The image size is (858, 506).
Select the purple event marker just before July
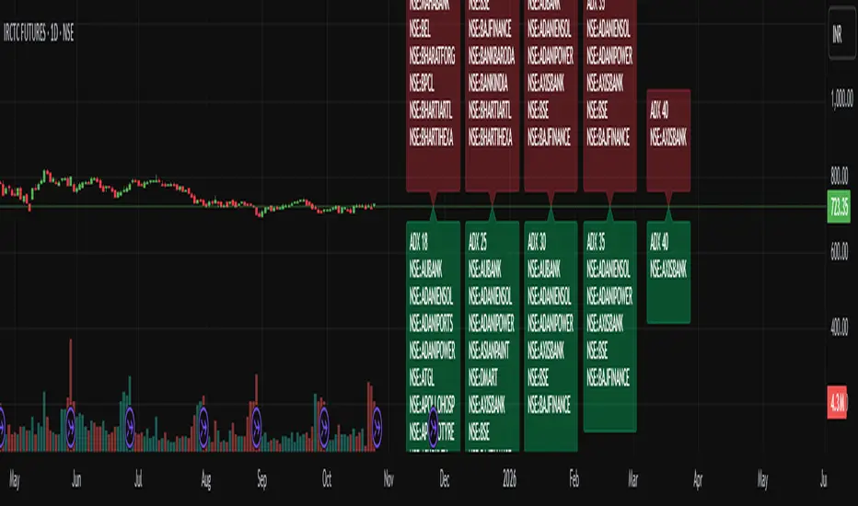[130, 427]
